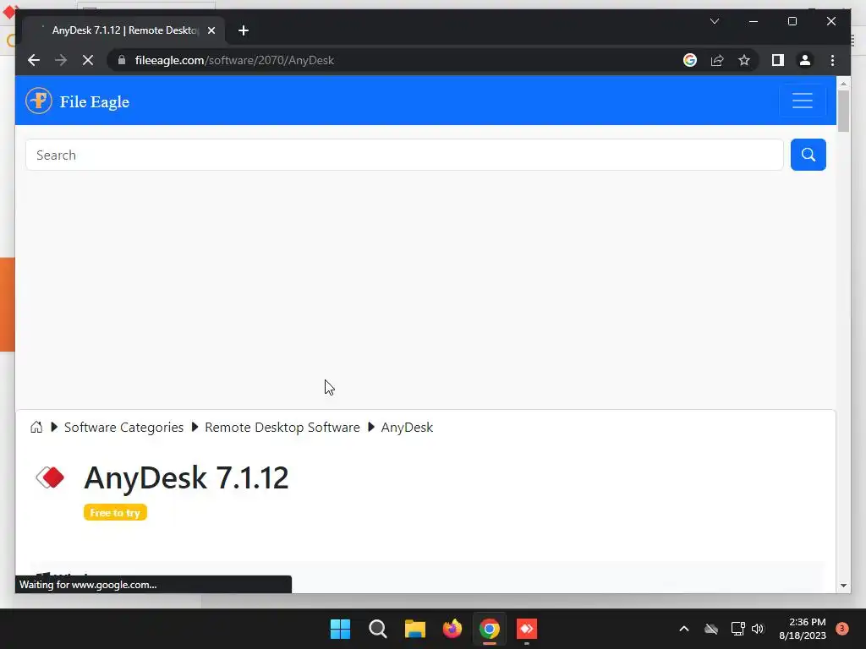Click the AnyDesk 7.1.12 heading
The width and height of the screenshot is (866, 649).
click(186, 477)
